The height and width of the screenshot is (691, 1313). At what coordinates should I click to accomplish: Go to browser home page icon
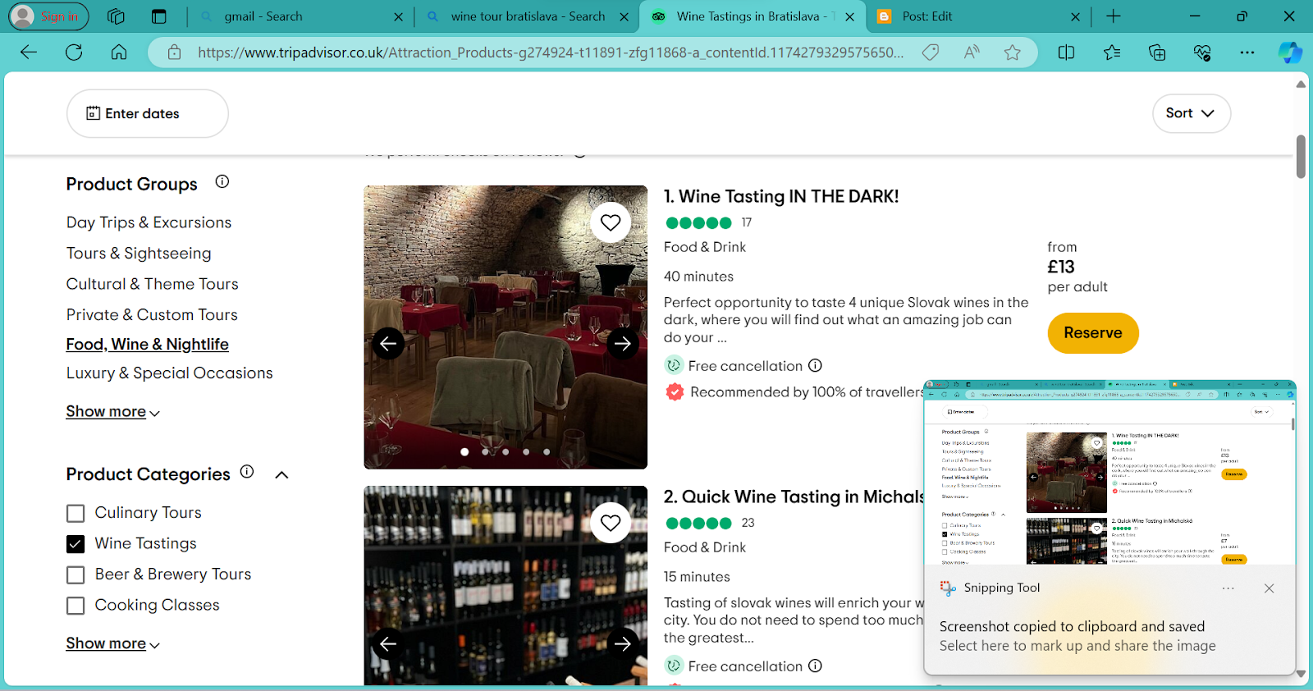[119, 53]
